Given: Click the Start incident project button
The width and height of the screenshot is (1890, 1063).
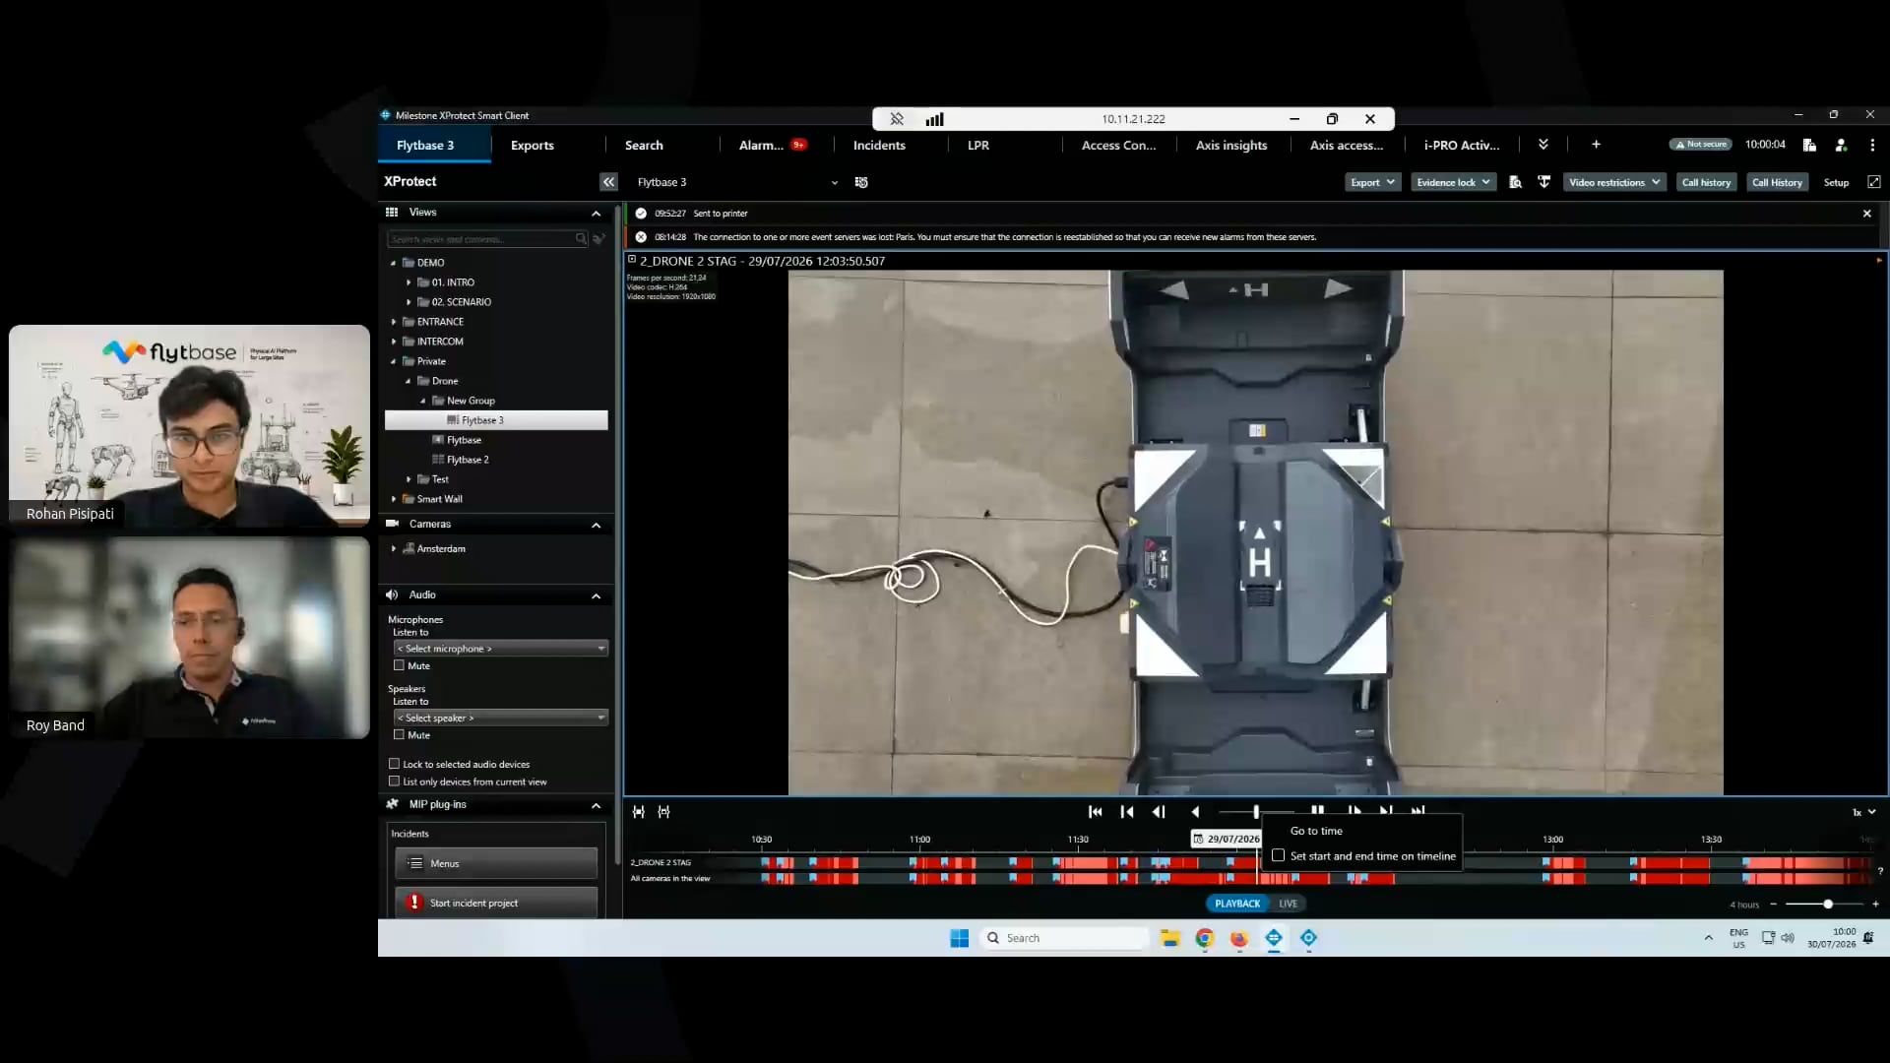Looking at the screenshot, I should 496,903.
